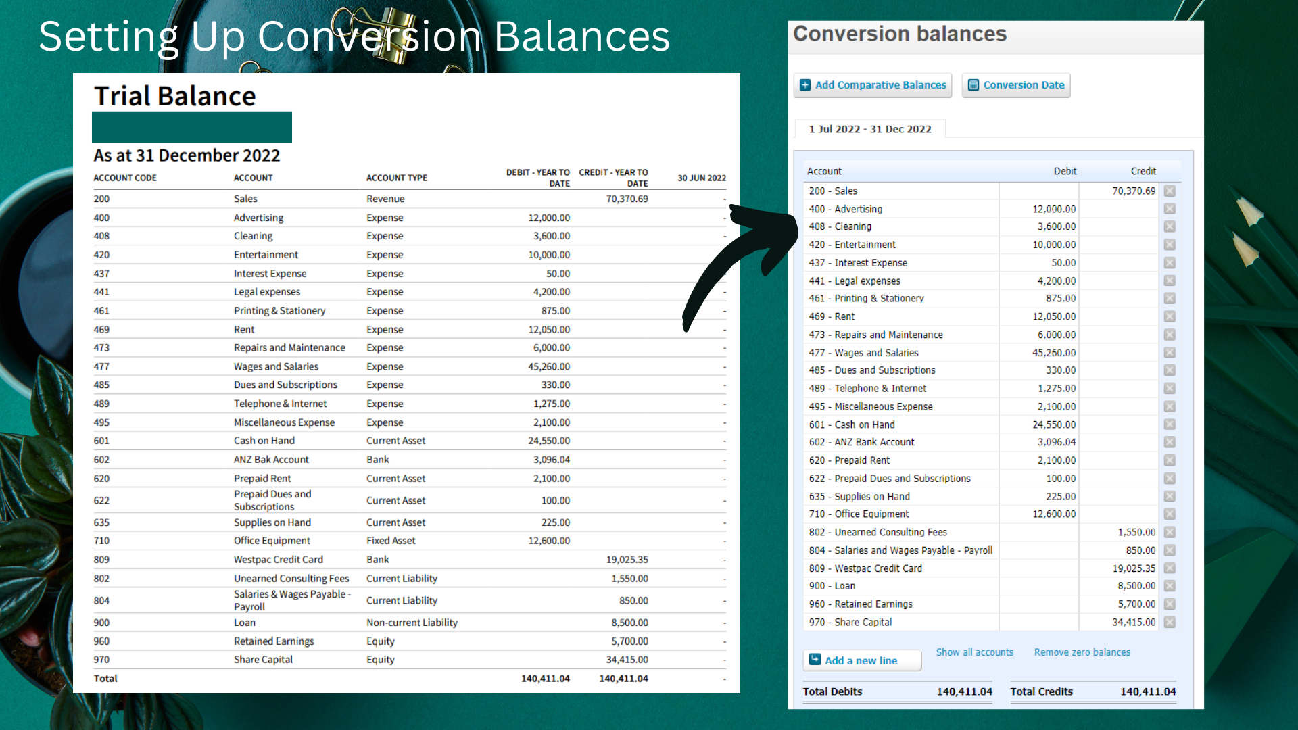The width and height of the screenshot is (1298, 730).
Task: Delete the 710 - Office Equipment line
Action: point(1170,514)
